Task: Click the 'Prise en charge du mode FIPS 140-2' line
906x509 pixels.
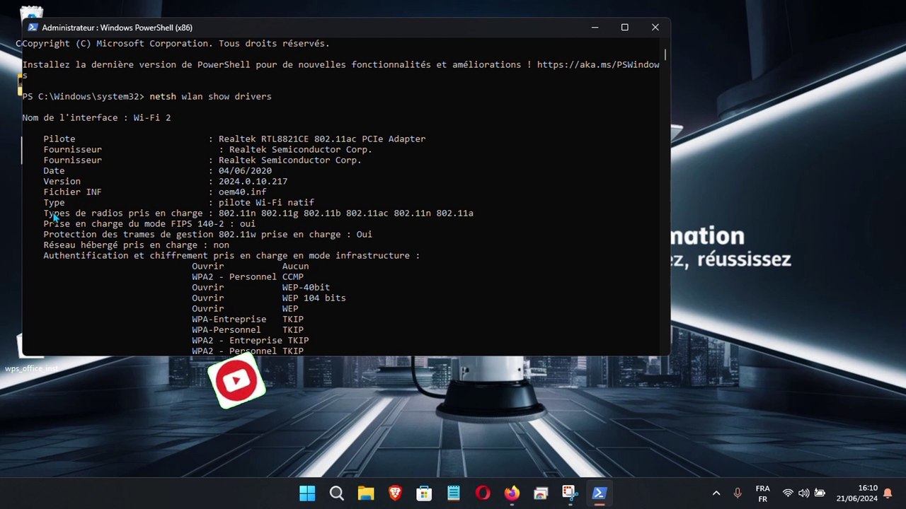Action: coord(149,224)
